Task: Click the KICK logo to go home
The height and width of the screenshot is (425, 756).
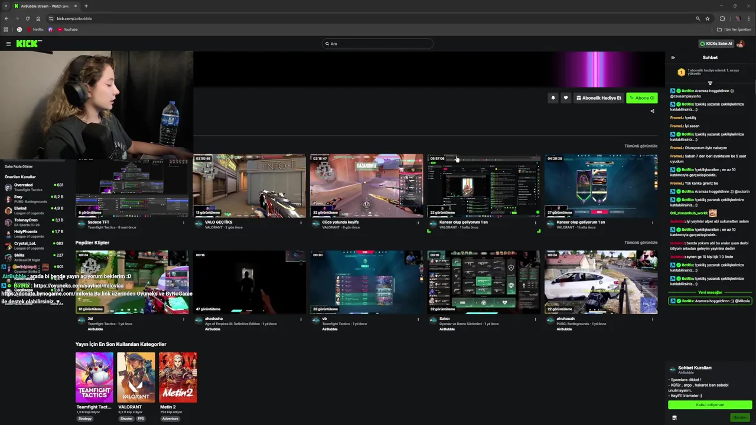Action: point(28,44)
